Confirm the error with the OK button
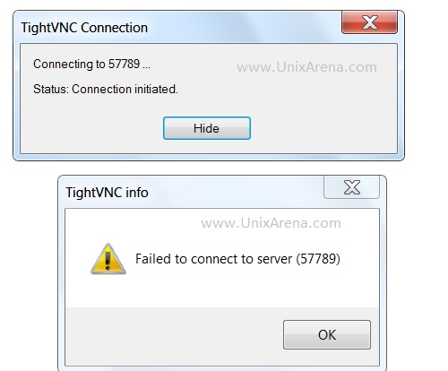The width and height of the screenshot is (448, 371). click(327, 334)
